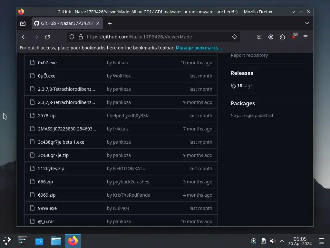The width and height of the screenshot is (330, 248).
Task: Open file 9998.exe
Action: tap(47, 208)
